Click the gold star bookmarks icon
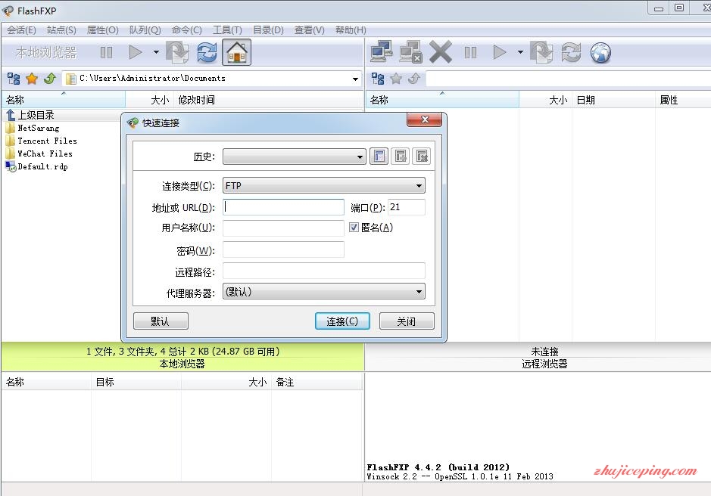 [x=32, y=79]
